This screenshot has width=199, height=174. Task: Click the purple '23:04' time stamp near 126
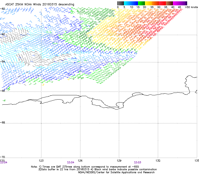[x=70, y=162]
